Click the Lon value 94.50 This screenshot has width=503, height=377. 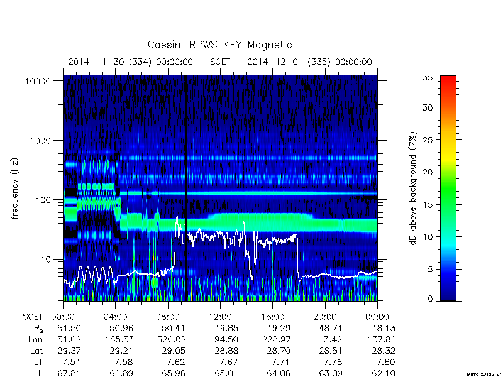point(226,339)
